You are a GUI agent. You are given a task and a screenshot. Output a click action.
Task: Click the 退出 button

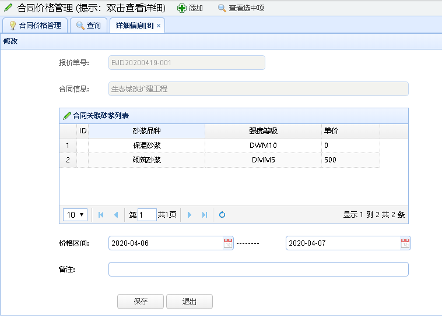[x=189, y=302]
